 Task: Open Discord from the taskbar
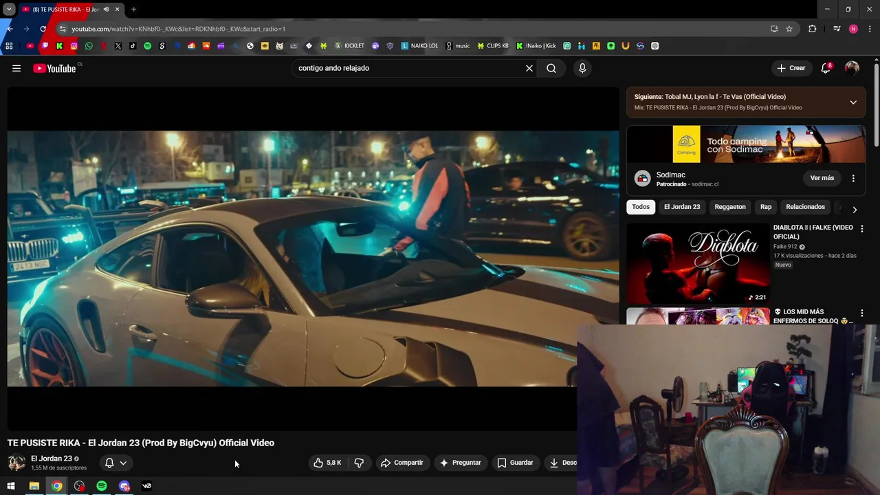(x=124, y=486)
